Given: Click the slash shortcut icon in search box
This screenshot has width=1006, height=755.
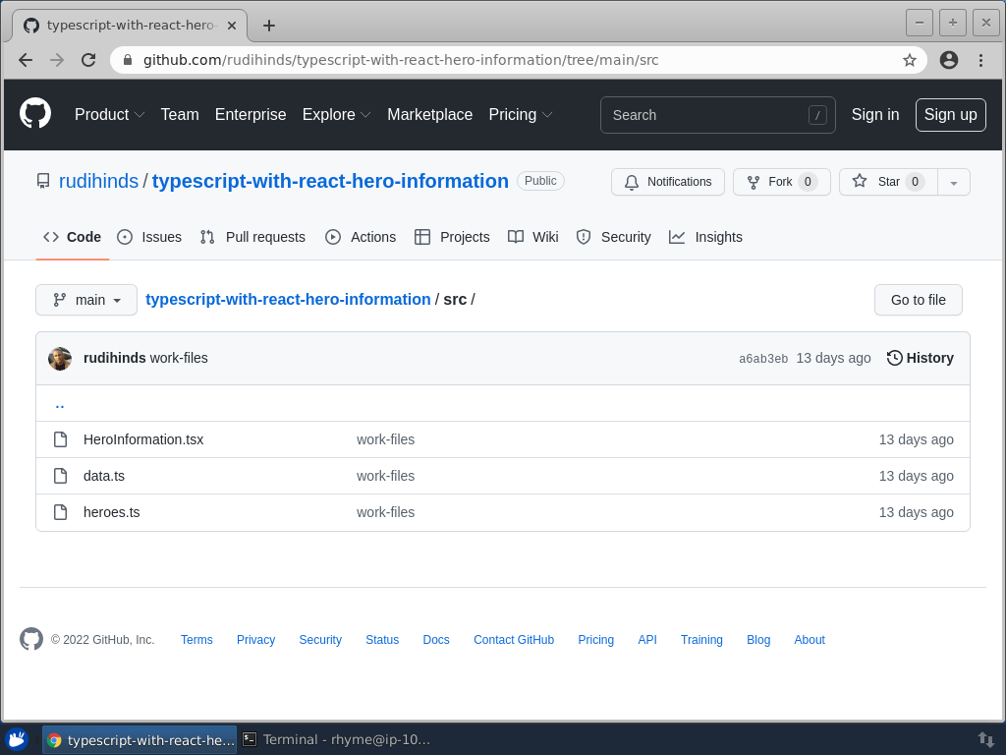Looking at the screenshot, I should (x=817, y=115).
